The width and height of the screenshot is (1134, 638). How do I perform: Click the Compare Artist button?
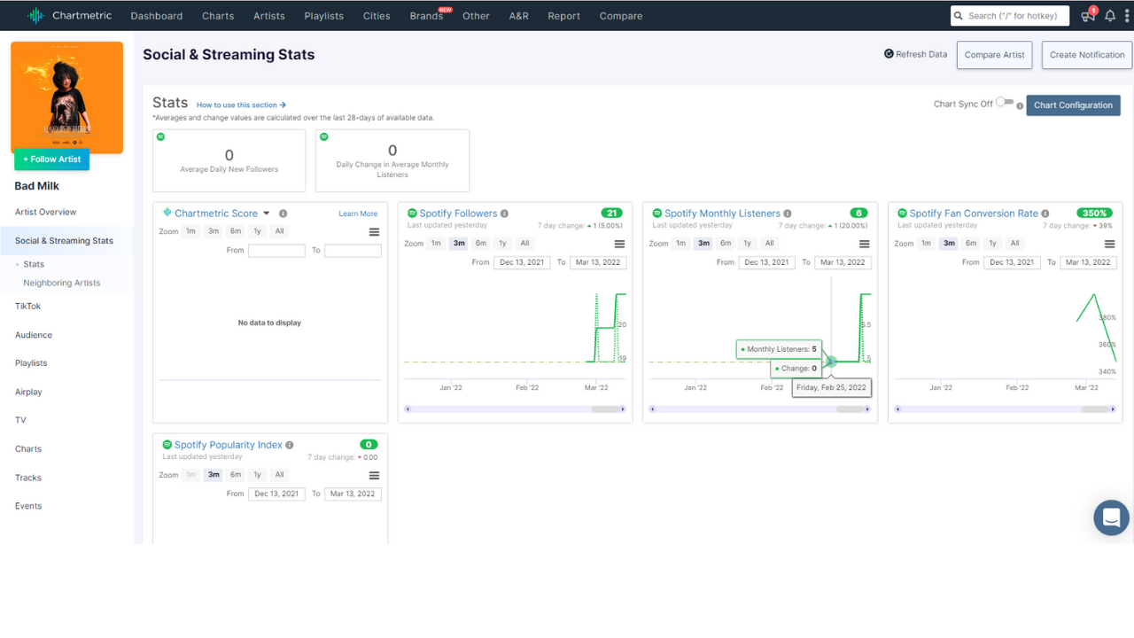pyautogui.click(x=995, y=55)
